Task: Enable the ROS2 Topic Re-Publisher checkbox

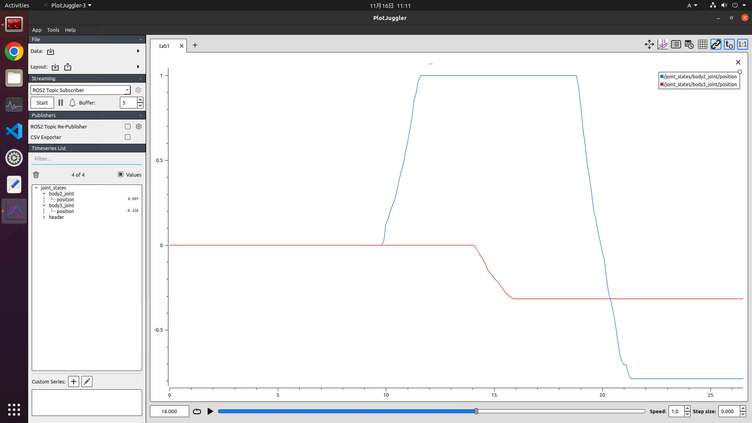Action: (128, 127)
